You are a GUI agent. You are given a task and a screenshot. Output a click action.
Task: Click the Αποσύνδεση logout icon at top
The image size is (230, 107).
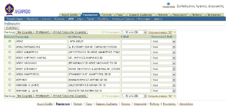168,4
